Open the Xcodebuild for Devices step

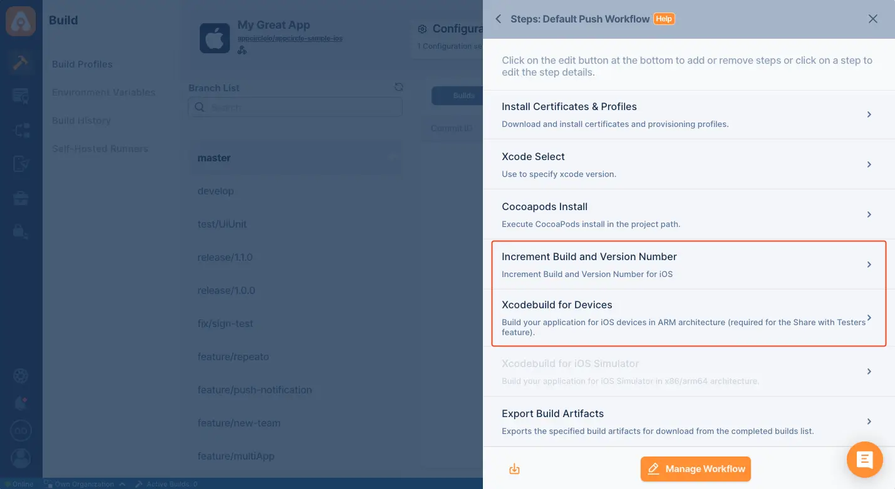pos(689,318)
